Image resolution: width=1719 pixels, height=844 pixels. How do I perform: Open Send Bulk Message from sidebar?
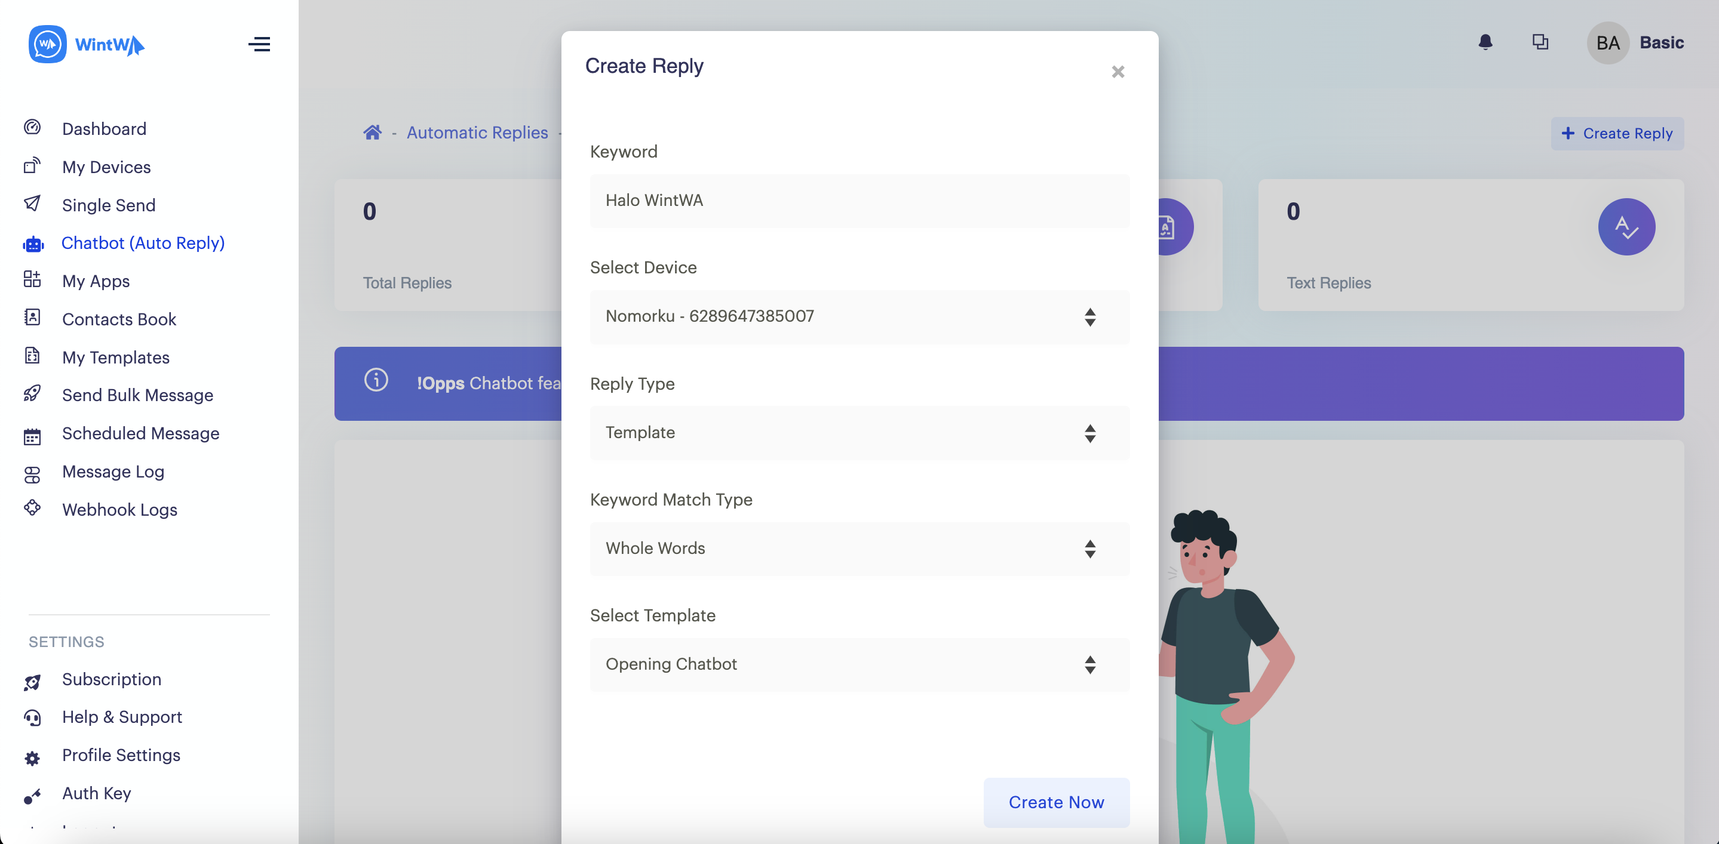tap(137, 395)
